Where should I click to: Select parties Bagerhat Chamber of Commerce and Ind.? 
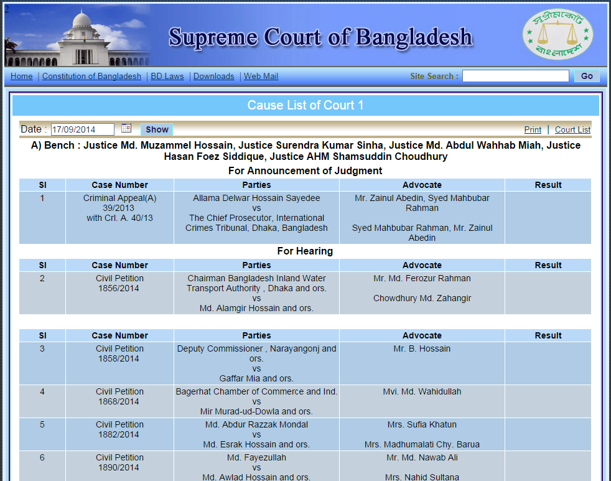256,391
